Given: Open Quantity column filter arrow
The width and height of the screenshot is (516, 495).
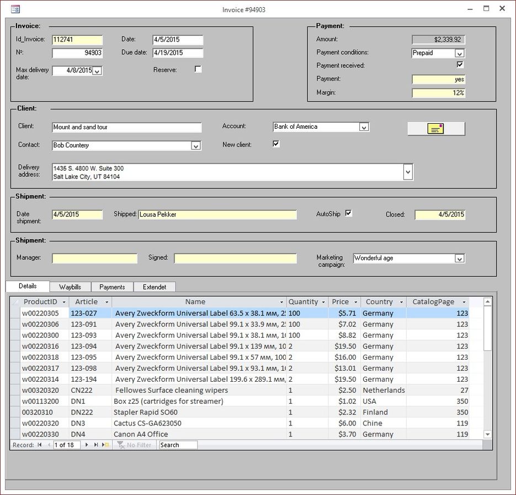Looking at the screenshot, I should pos(323,302).
